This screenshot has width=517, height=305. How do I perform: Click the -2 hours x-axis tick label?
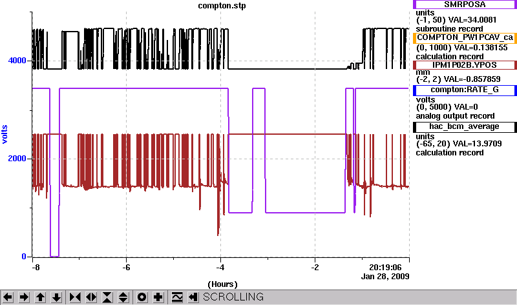(x=315, y=267)
